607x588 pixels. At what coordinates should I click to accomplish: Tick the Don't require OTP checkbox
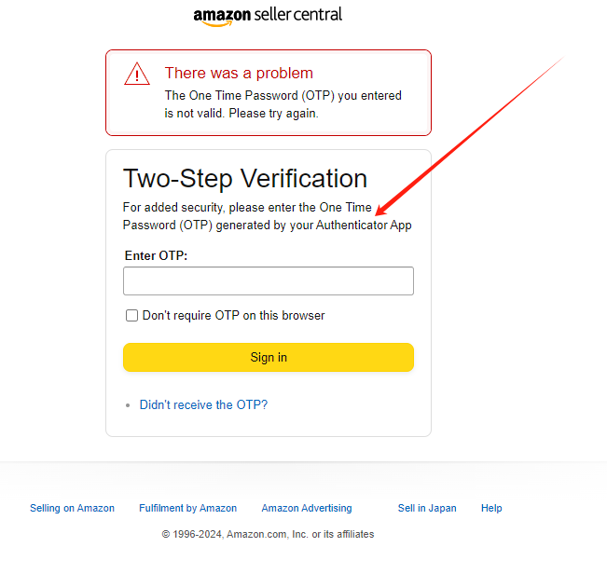131,315
